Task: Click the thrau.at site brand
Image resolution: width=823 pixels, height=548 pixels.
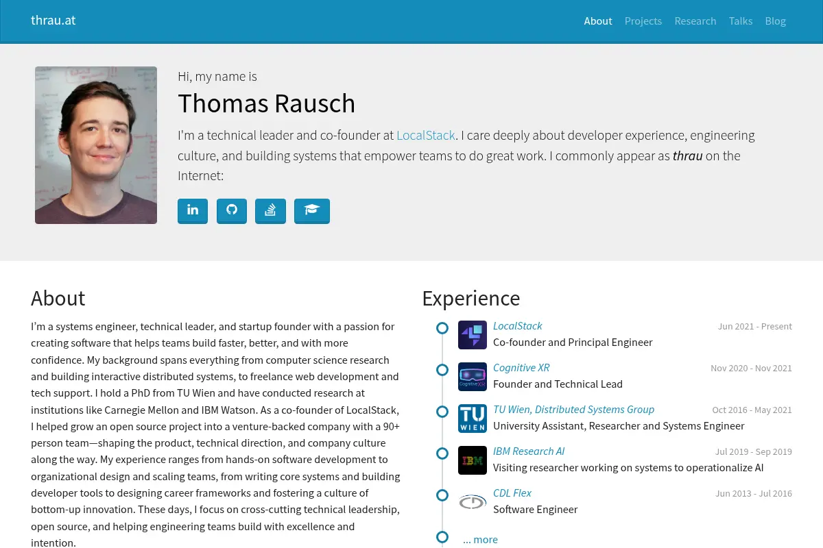Action: click(x=53, y=20)
